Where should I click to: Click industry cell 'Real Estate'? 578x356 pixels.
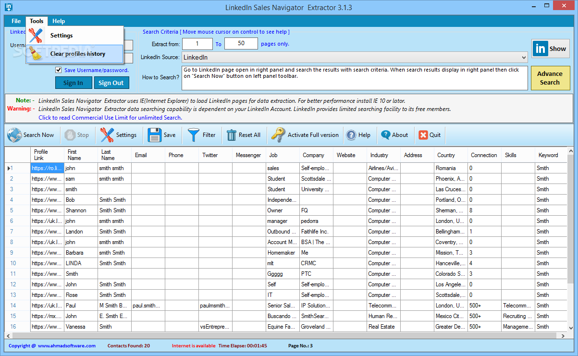[x=383, y=327]
